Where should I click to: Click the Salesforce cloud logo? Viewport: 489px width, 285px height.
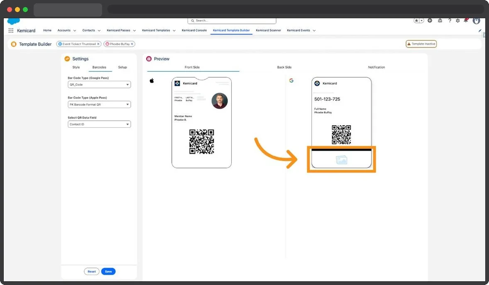[x=13, y=21]
